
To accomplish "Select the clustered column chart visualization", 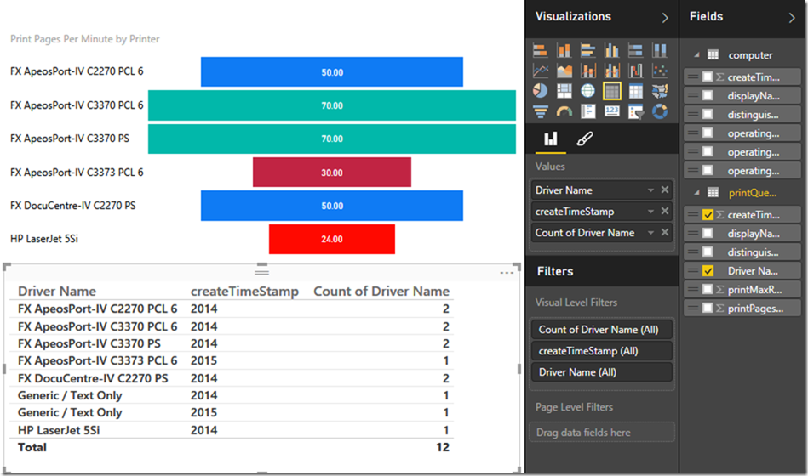I will click(611, 50).
